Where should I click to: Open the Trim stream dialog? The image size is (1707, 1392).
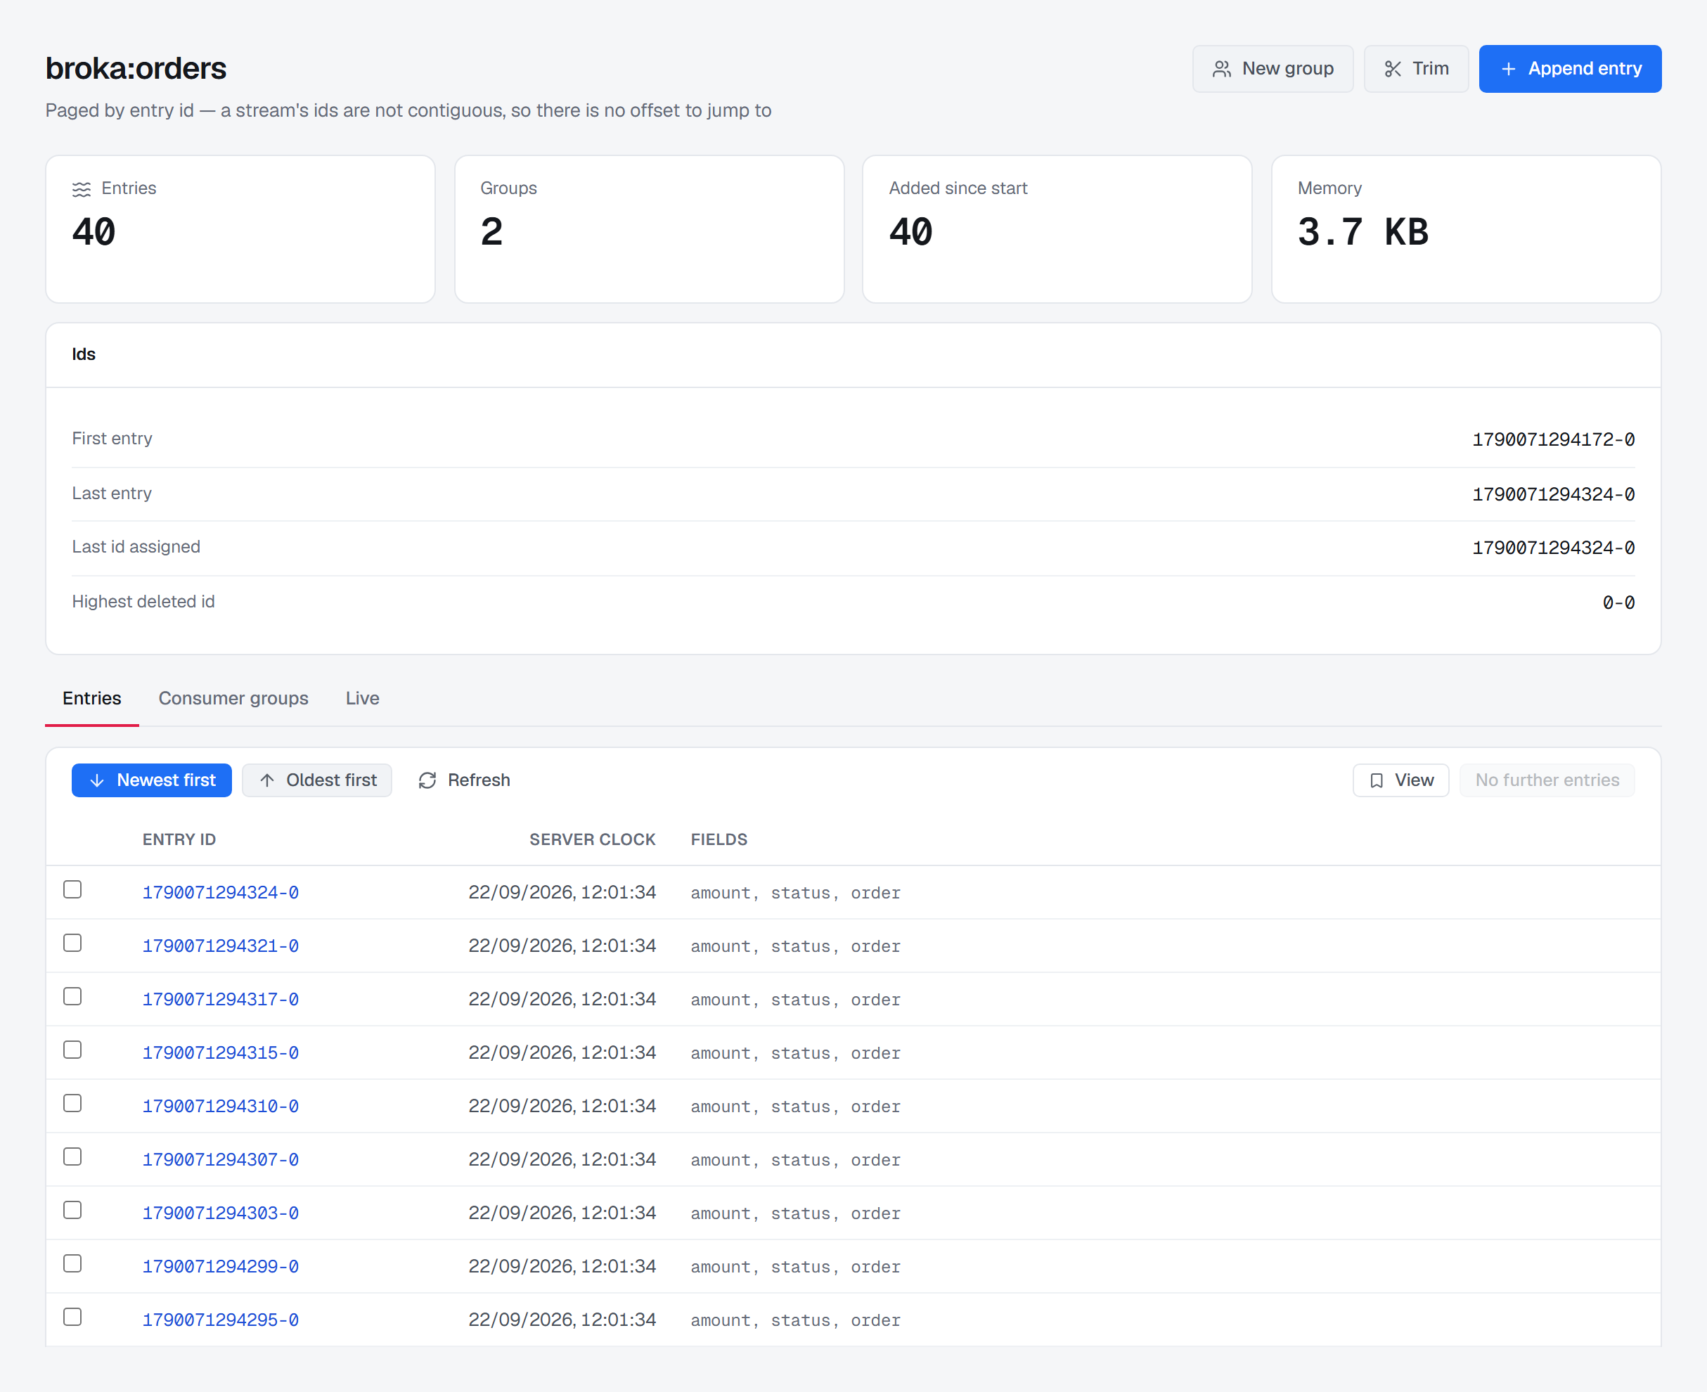[1415, 69]
